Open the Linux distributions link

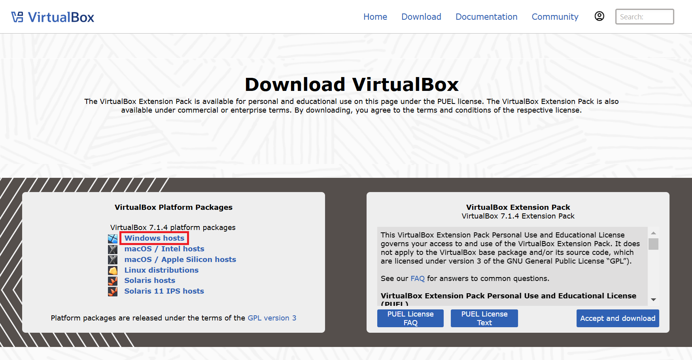[x=161, y=270]
